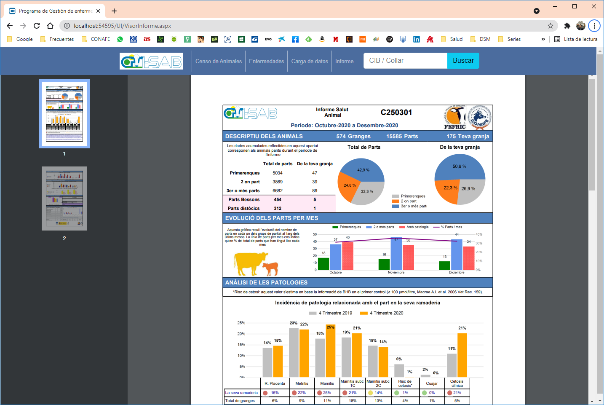Open Spotify bookmark icon
604x405 pixels.
point(390,39)
